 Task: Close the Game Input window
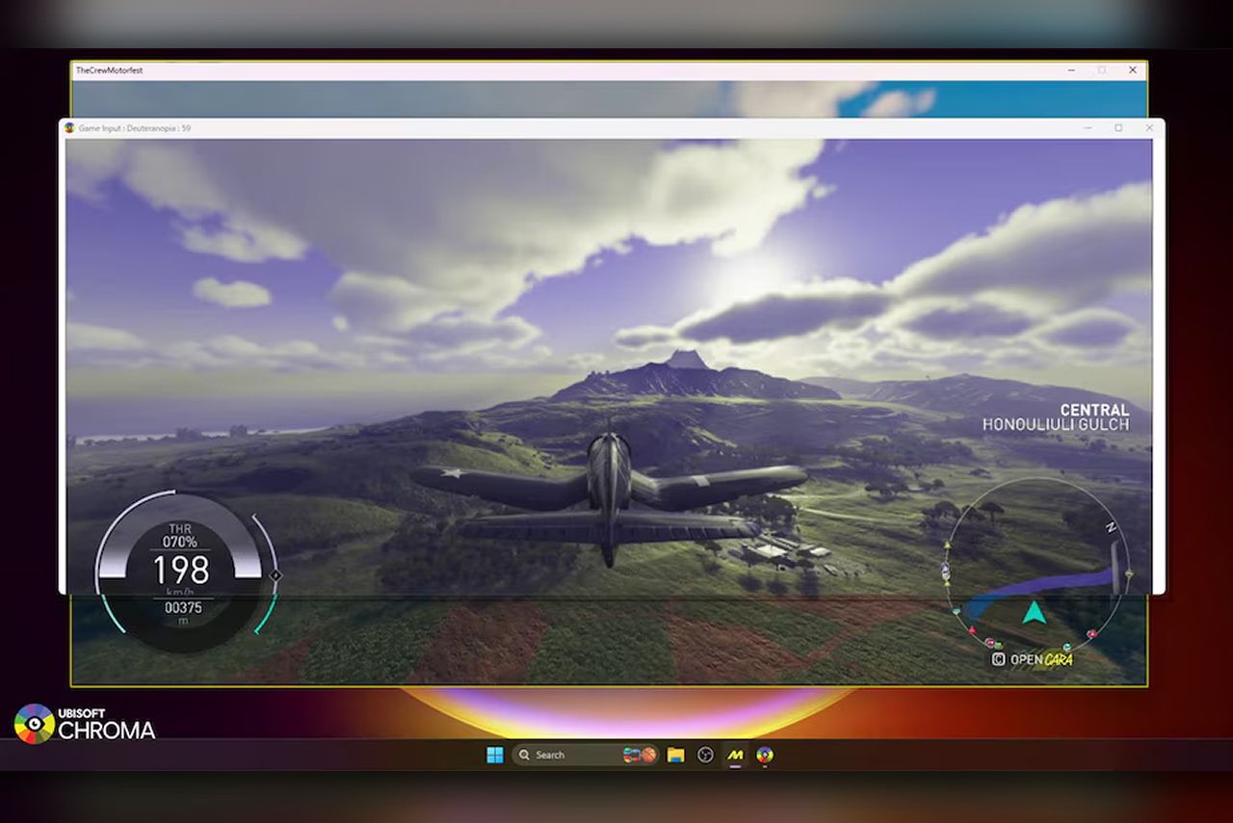click(1149, 127)
